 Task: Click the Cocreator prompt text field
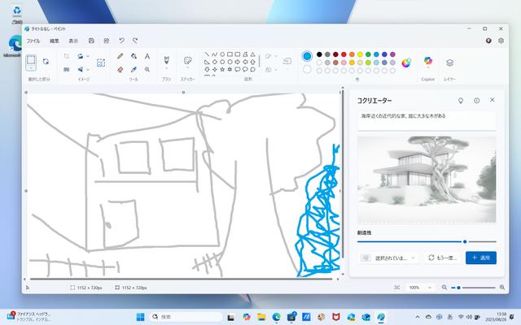pyautogui.click(x=426, y=119)
